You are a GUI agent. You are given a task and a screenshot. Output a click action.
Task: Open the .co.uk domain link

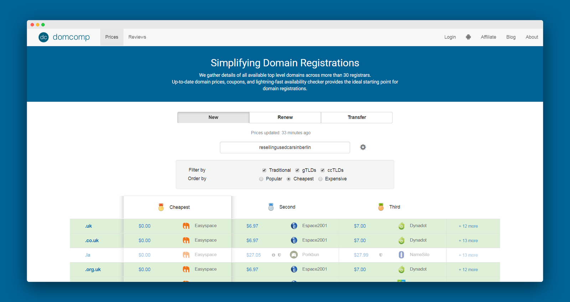92,240
